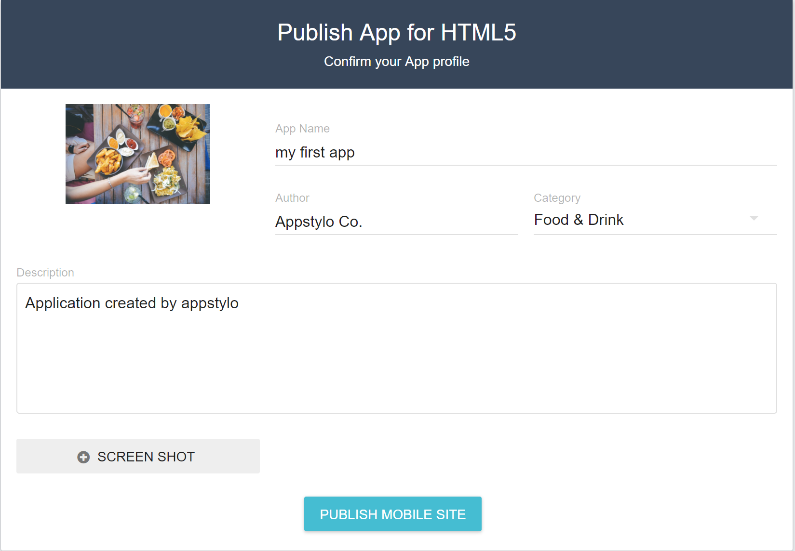Click the food app icon thumbnail
795x551 pixels.
pos(138,154)
